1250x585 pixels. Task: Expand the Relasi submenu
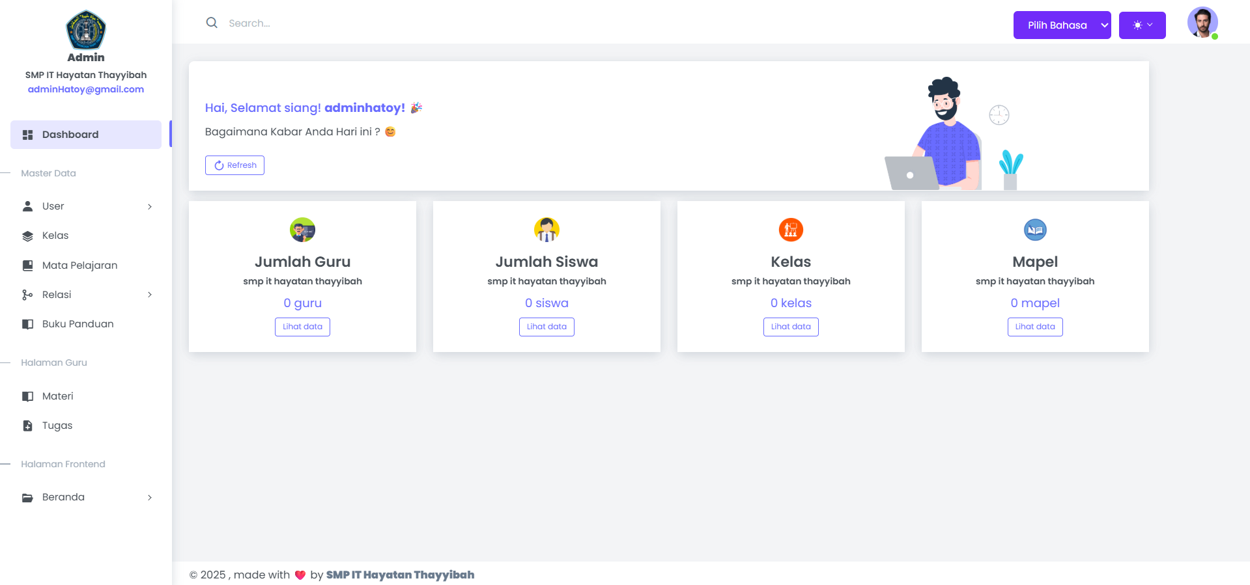click(x=86, y=295)
